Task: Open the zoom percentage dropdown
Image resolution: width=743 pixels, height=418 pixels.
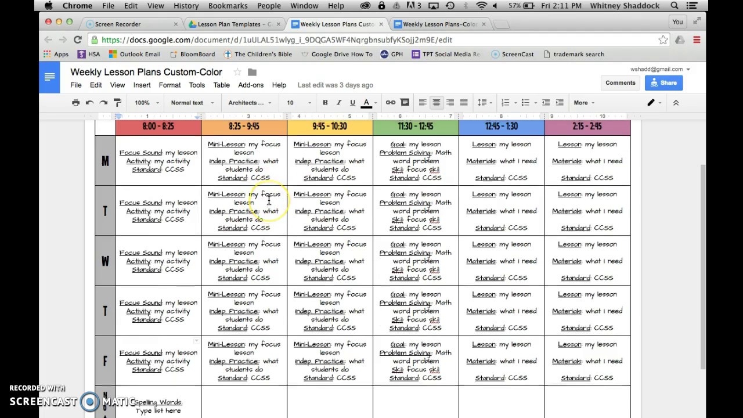Action: tap(145, 102)
